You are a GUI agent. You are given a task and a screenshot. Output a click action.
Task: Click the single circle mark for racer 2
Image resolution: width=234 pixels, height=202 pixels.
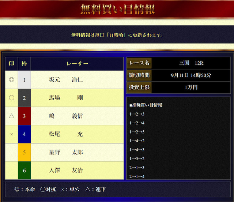point(11,98)
